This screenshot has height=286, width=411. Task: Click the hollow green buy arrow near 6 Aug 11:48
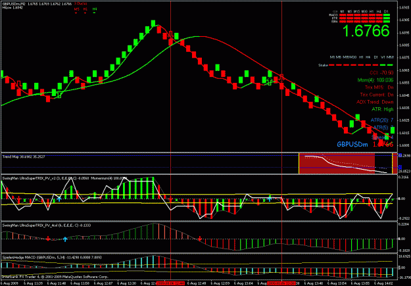click(59, 95)
